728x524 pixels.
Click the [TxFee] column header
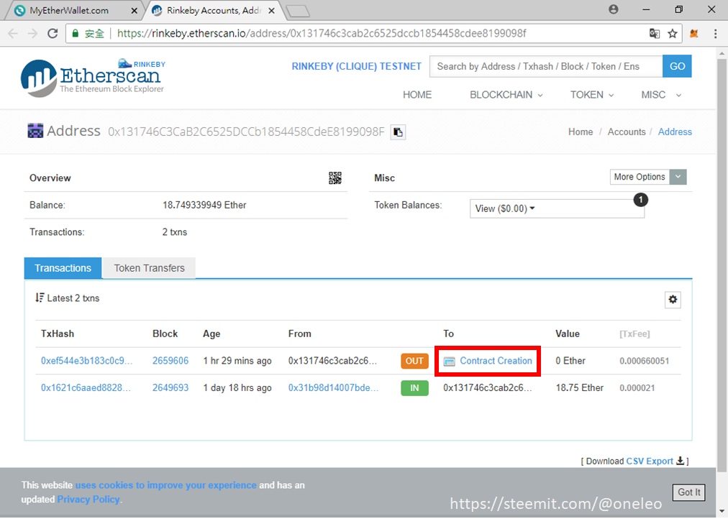point(634,334)
